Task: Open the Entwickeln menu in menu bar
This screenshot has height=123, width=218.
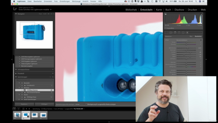Action: click(x=48, y=1)
